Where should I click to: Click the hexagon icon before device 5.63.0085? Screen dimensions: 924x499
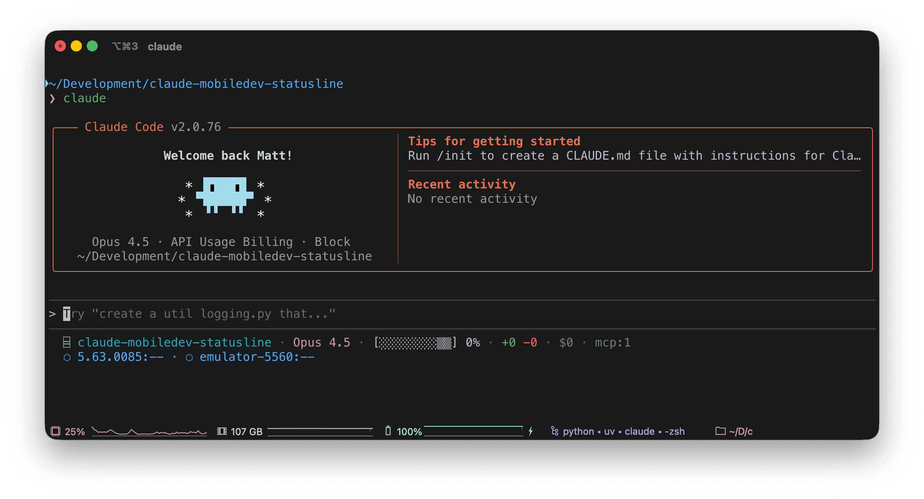67,357
